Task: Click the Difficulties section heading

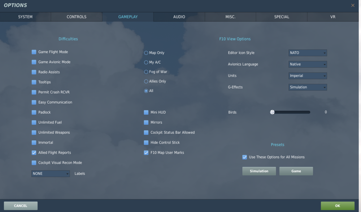Action: pyautogui.click(x=68, y=39)
